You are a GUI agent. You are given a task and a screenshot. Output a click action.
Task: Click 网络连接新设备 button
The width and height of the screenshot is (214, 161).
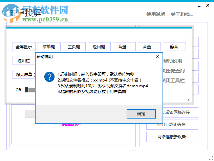[172, 137]
